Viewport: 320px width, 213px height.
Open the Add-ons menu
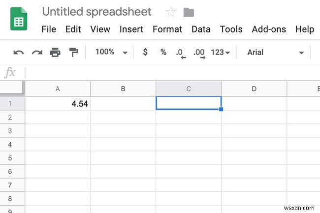268,29
